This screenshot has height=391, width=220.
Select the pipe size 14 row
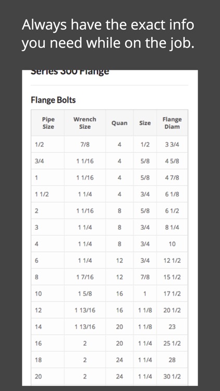(109, 327)
